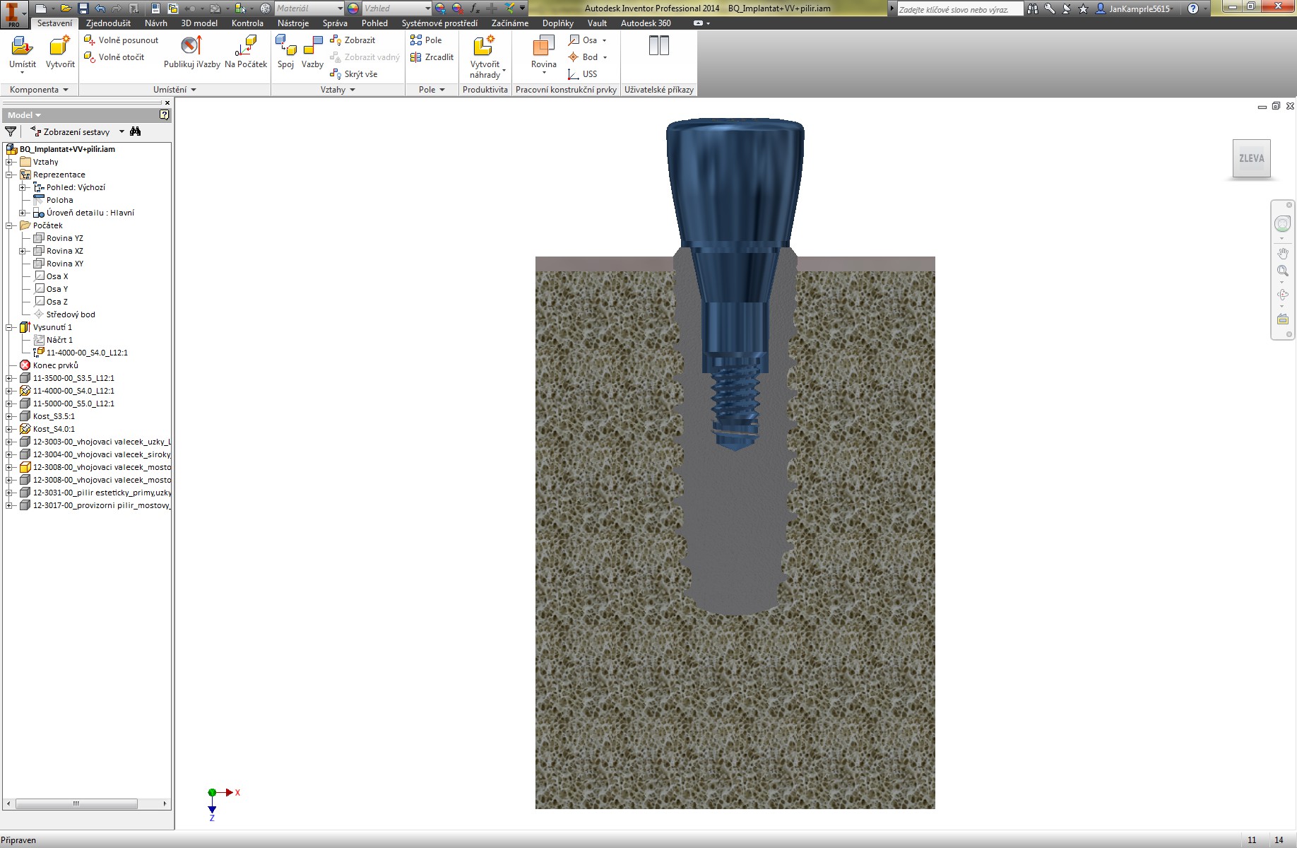Click the ZLEVA view cube face
Viewport: 1297px width, 848px height.
point(1251,158)
